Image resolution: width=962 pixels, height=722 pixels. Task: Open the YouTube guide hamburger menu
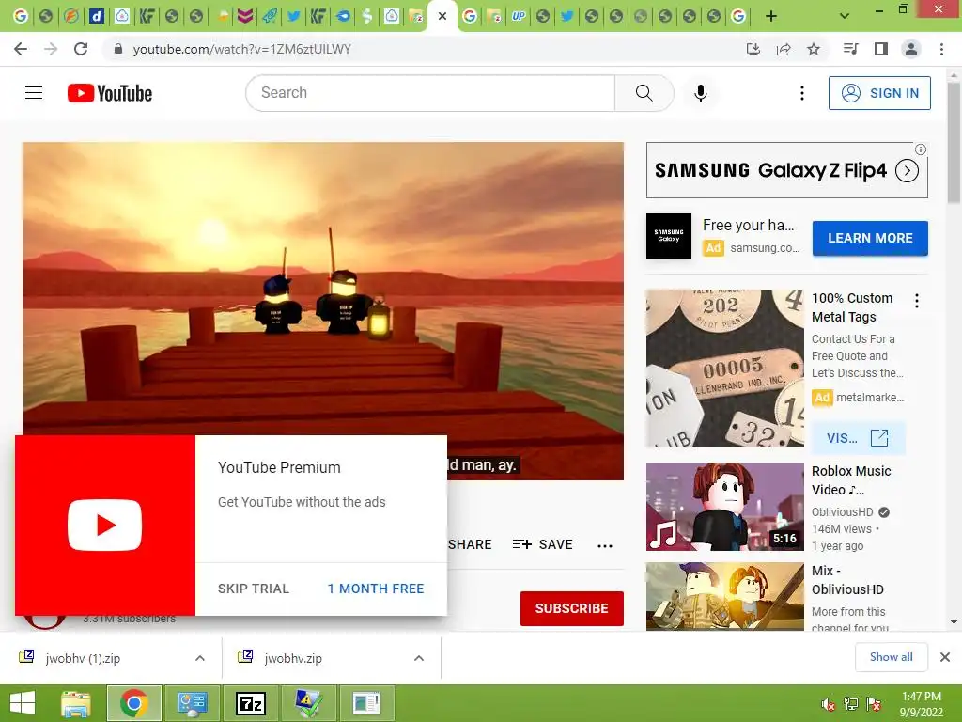click(x=34, y=93)
